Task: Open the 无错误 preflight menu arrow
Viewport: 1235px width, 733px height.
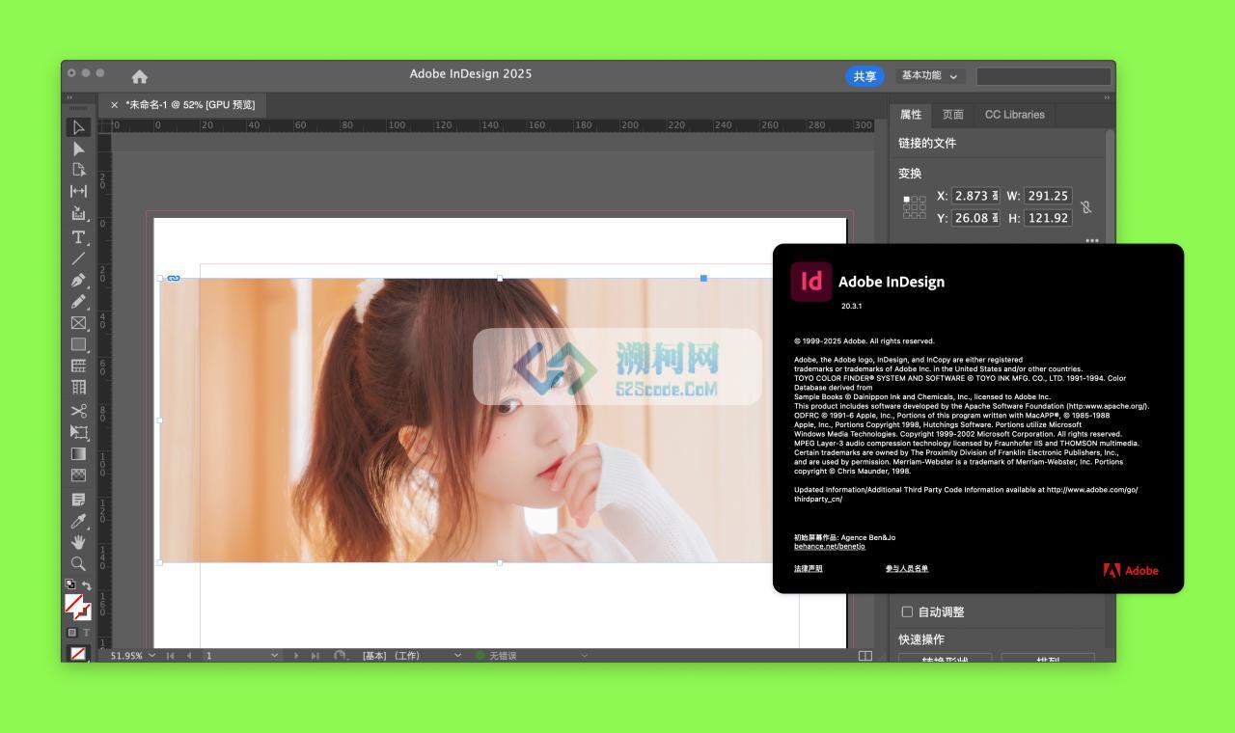Action: point(584,656)
